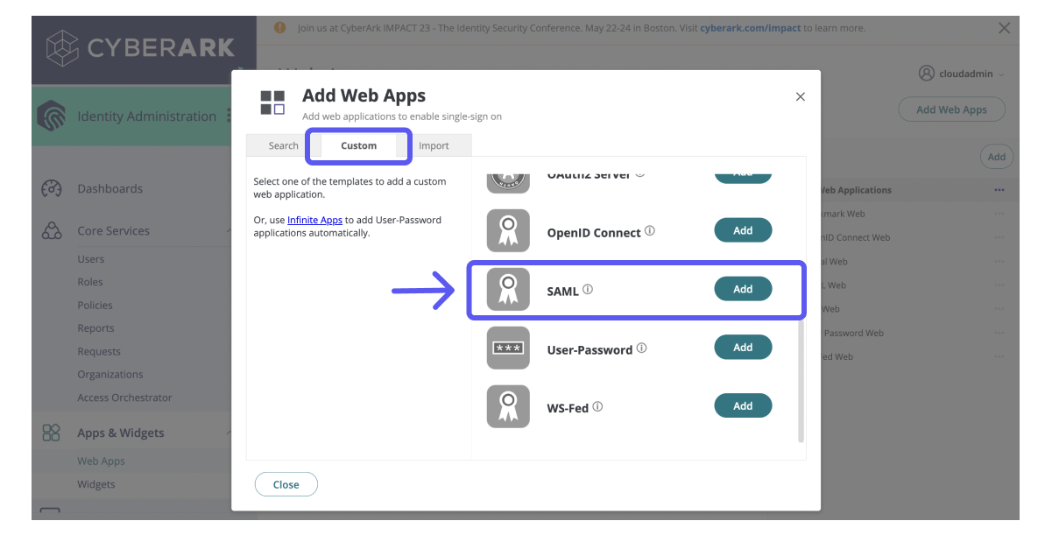Open the Infinite Apps link

pyautogui.click(x=315, y=220)
